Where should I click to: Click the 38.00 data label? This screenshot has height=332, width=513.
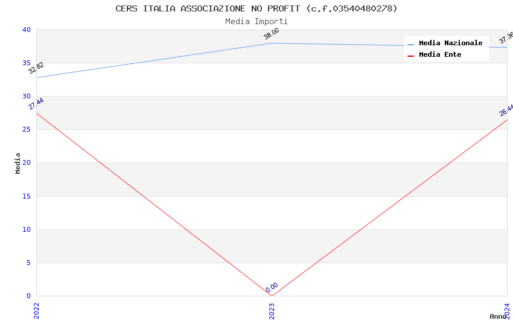point(272,33)
